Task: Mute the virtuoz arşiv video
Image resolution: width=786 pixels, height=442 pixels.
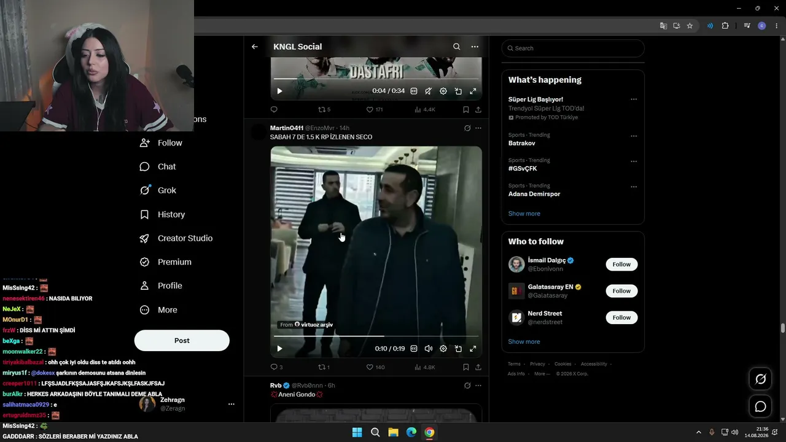Action: pyautogui.click(x=429, y=349)
